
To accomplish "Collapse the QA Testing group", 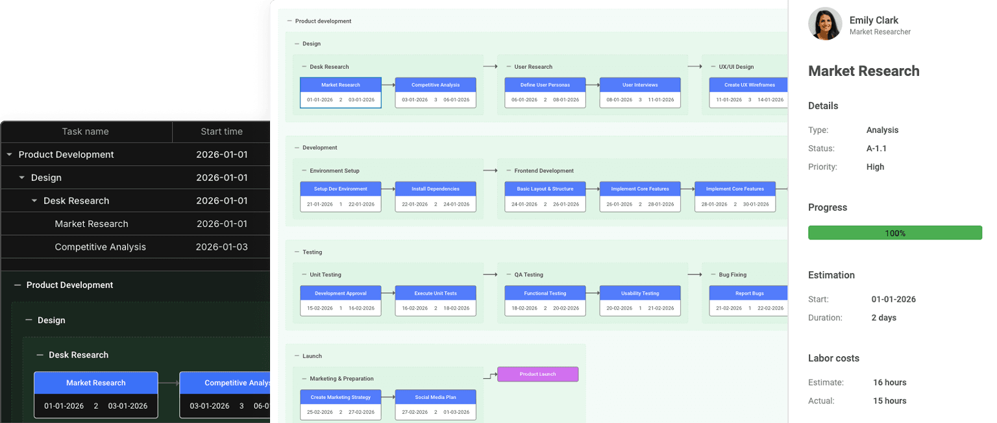I will [508, 274].
